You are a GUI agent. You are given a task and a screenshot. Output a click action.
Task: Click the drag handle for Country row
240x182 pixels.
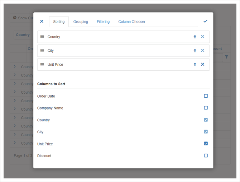pyautogui.click(x=42, y=37)
